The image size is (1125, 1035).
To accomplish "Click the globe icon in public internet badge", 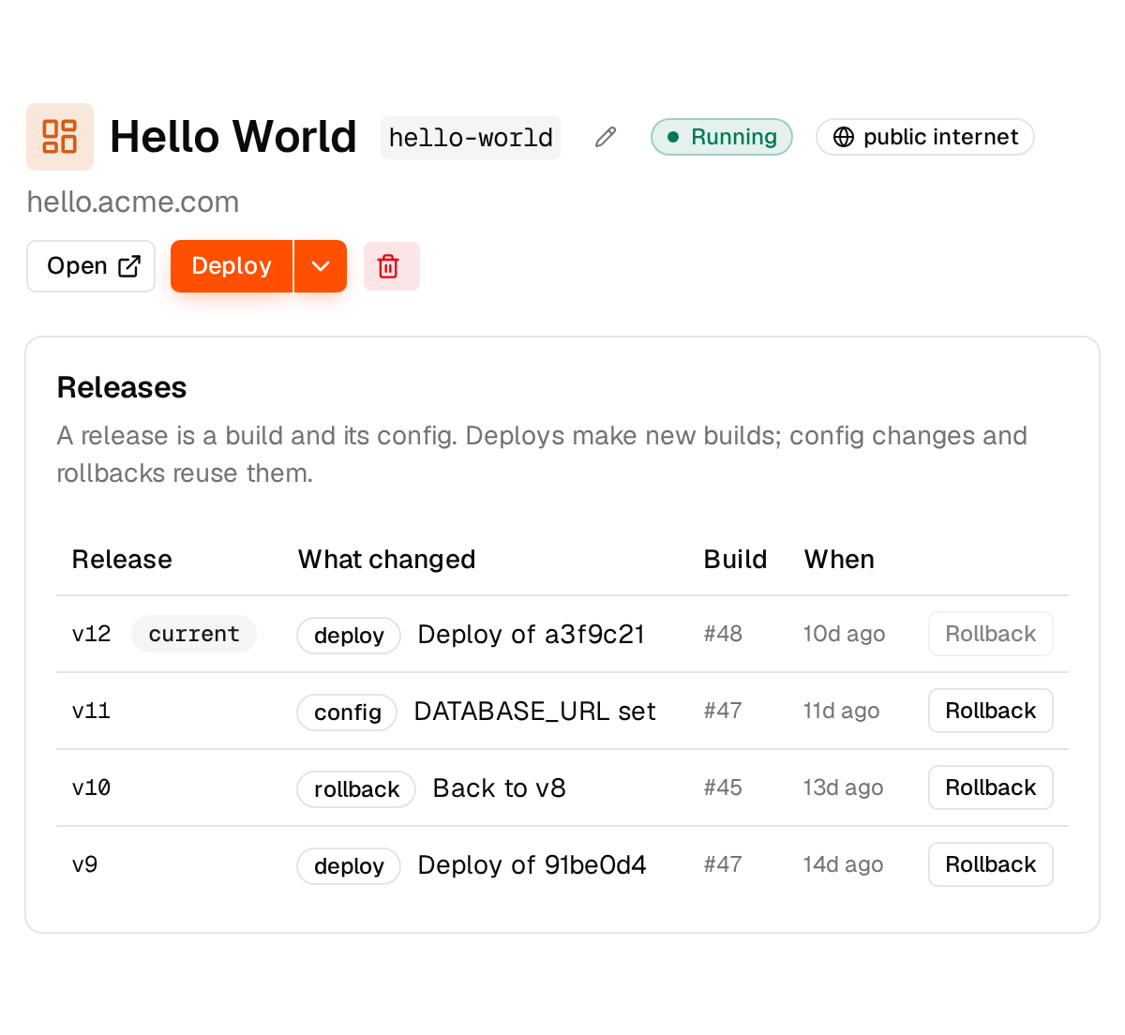I will [844, 137].
